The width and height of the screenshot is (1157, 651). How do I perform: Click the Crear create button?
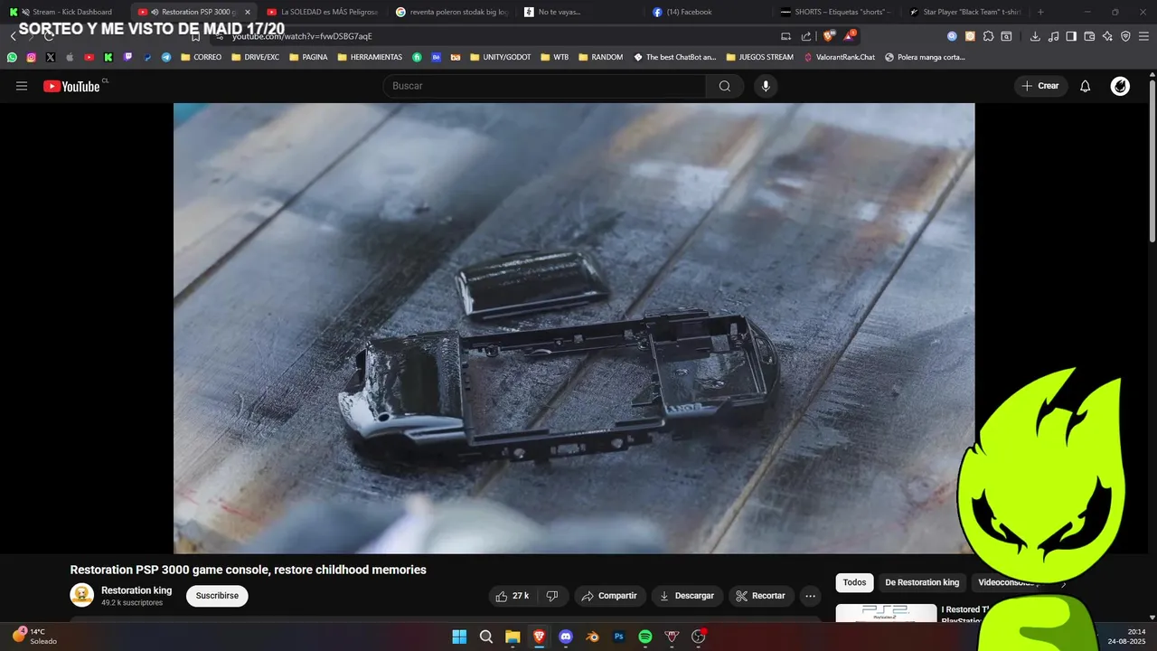[x=1039, y=86]
